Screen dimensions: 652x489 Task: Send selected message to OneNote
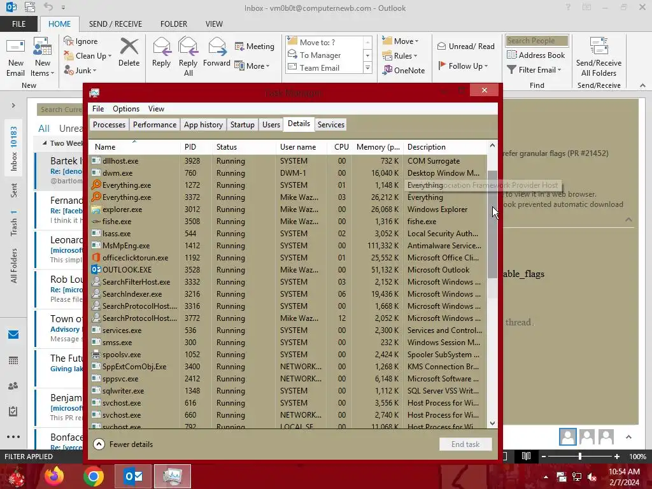404,70
